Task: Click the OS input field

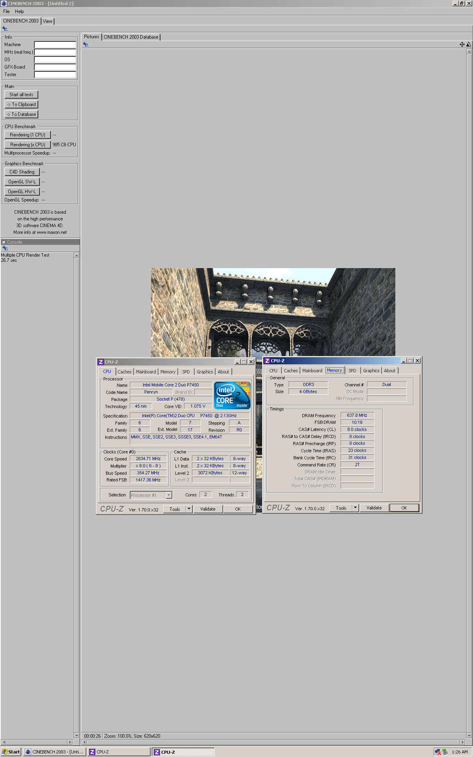Action: coord(55,60)
